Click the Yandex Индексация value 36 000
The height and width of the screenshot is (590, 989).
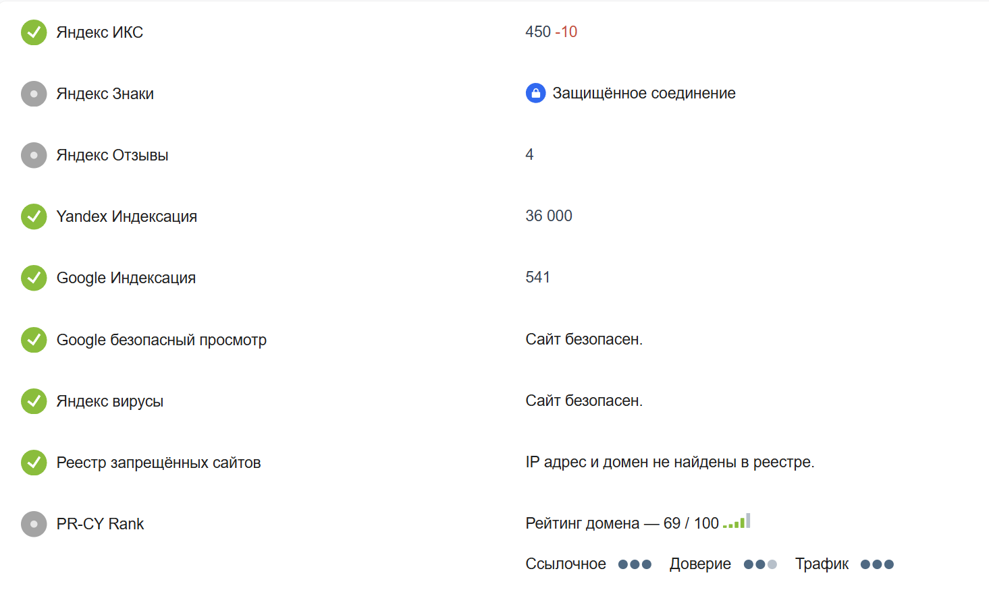pyautogui.click(x=549, y=216)
